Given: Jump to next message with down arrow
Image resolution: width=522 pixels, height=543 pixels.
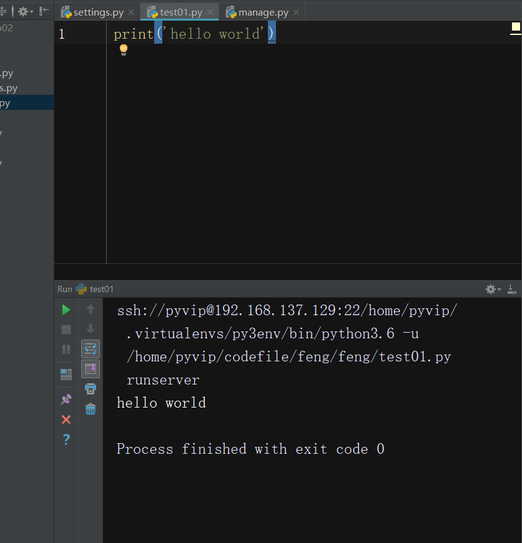Looking at the screenshot, I should click(x=90, y=330).
